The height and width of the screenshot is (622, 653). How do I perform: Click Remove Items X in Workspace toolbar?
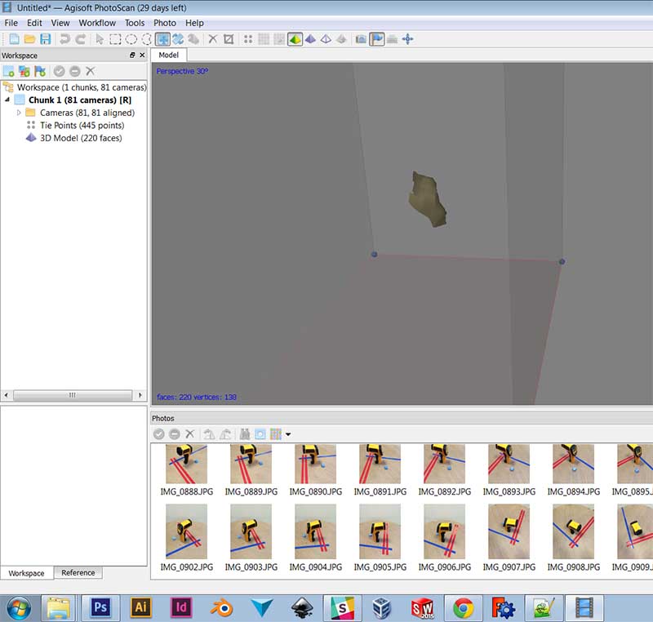91,71
